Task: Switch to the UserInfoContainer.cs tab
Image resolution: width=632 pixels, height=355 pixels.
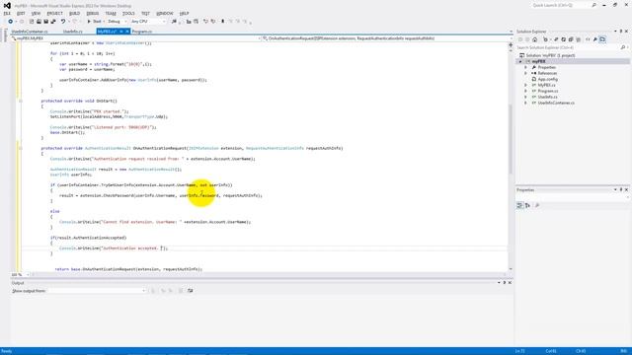Action: 30,32
